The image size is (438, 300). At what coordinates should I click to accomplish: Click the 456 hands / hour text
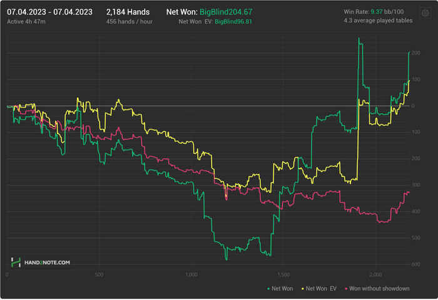point(130,21)
